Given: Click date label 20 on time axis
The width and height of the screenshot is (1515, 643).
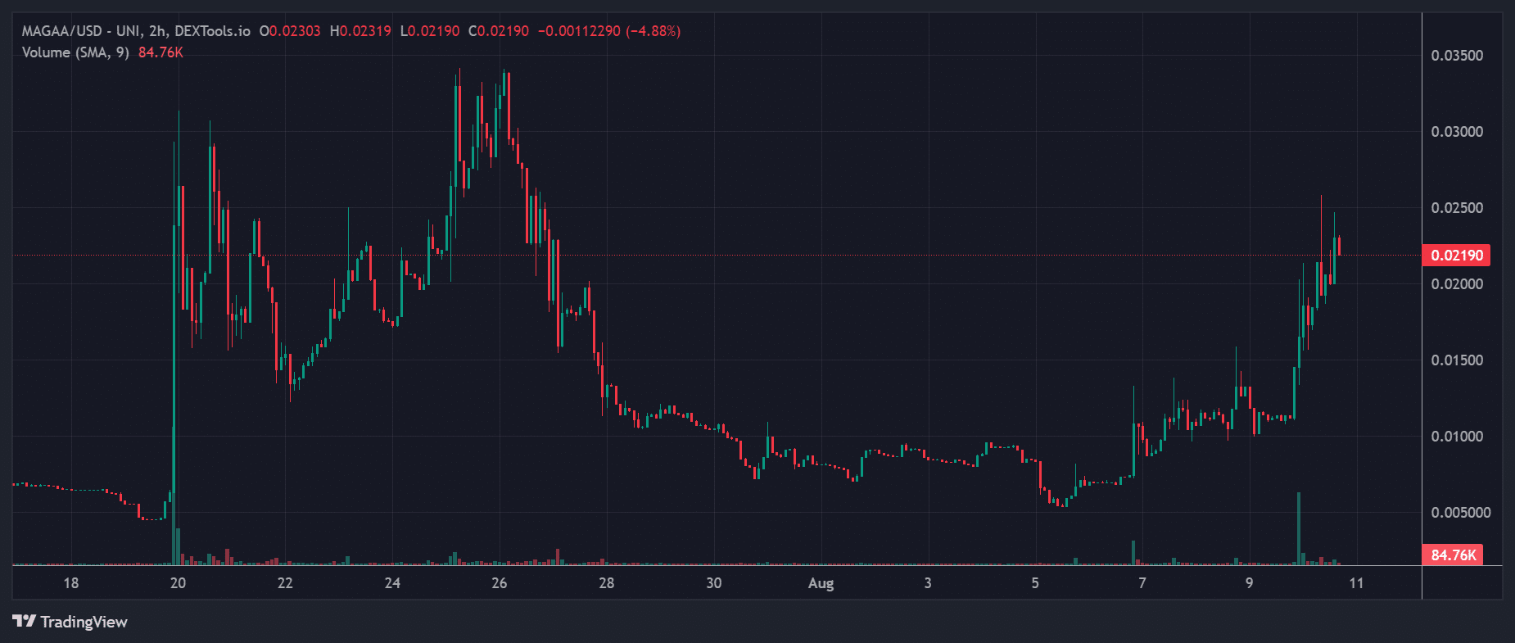Looking at the screenshot, I should coord(178,583).
